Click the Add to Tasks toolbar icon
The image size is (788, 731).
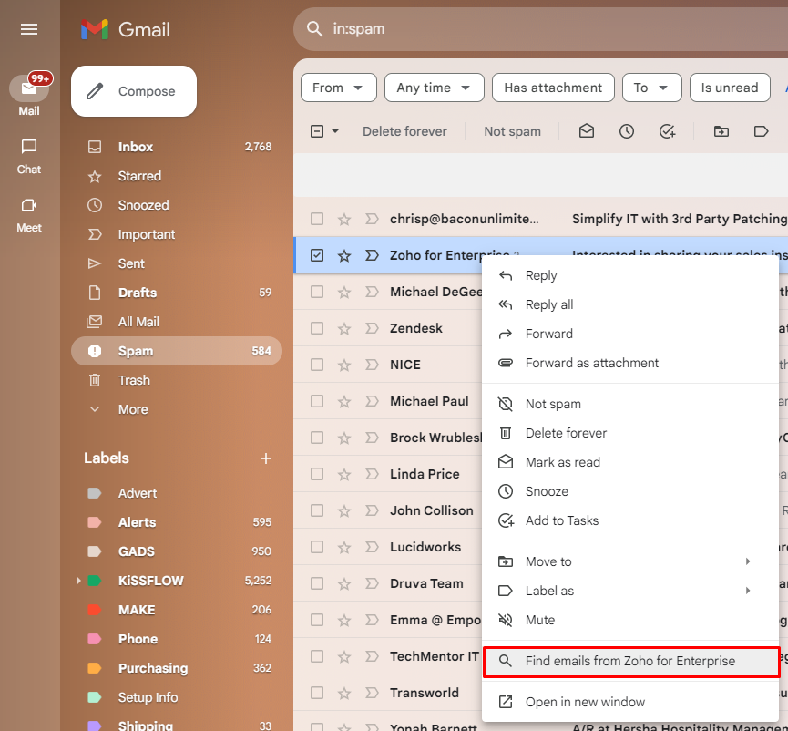(x=667, y=131)
